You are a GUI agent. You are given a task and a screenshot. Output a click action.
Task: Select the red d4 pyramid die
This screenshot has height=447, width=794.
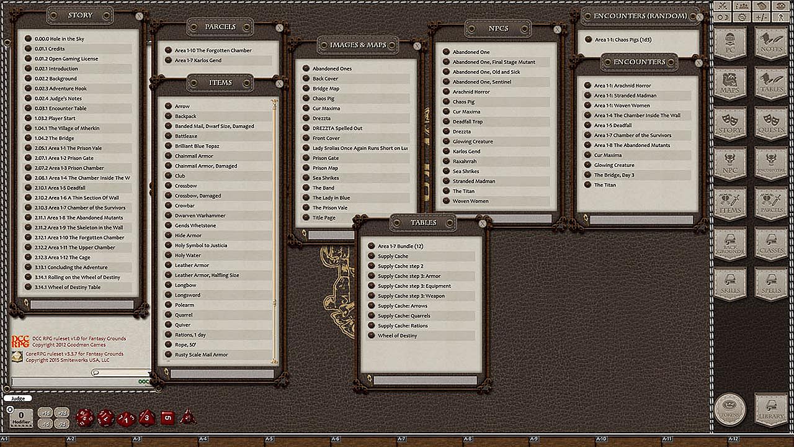[x=187, y=417]
